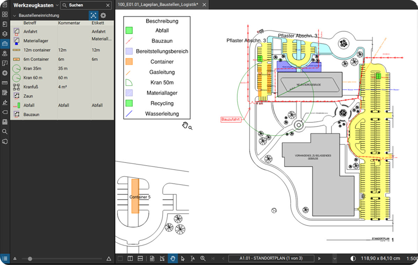This screenshot has height=265, width=418.
Task: Open the tag-shaped panel icon in sidebar
Action: click(x=5, y=112)
